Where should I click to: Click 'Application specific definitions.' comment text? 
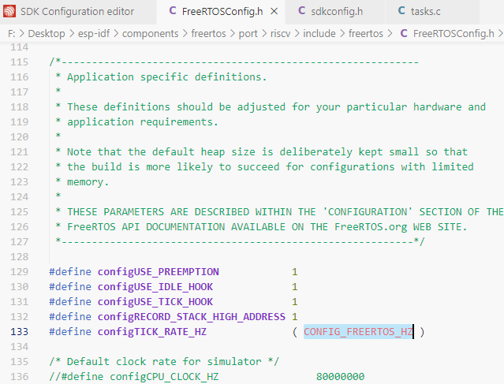[x=167, y=77]
